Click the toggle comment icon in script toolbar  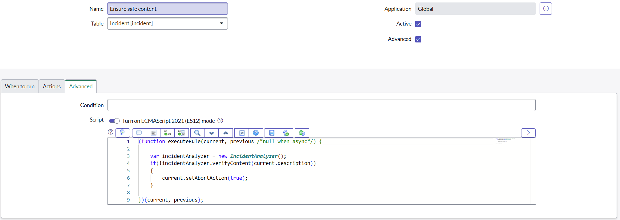point(139,133)
